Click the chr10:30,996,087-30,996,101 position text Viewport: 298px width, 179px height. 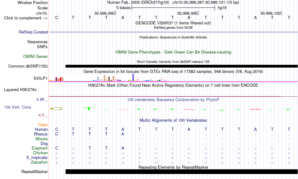coord(199,3)
